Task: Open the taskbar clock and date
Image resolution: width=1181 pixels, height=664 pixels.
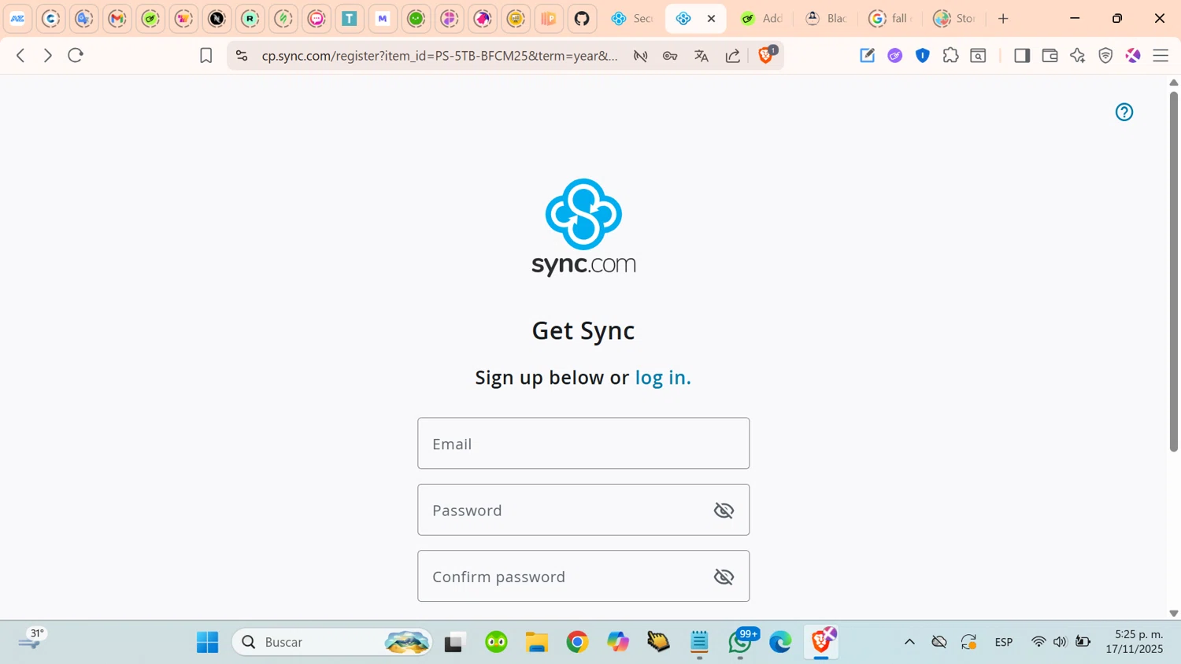Action: 1135,642
